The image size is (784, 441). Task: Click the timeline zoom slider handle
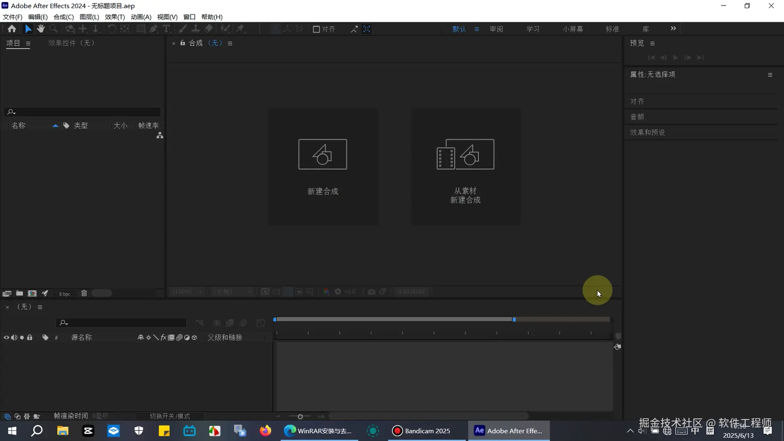(x=300, y=417)
